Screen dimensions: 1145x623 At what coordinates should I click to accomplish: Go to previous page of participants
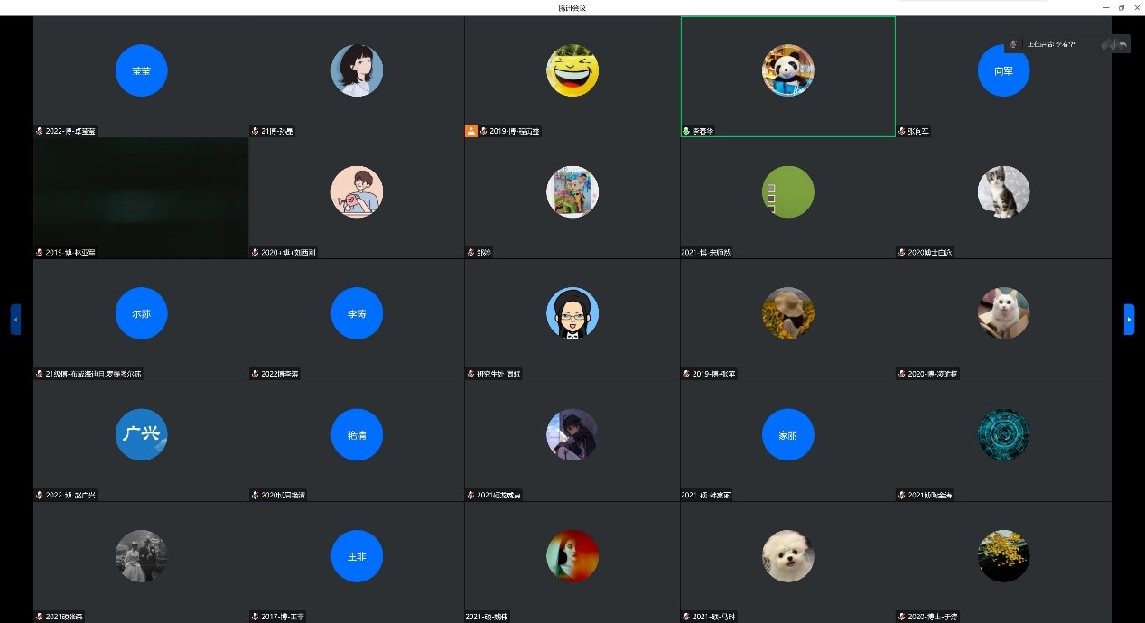15,320
